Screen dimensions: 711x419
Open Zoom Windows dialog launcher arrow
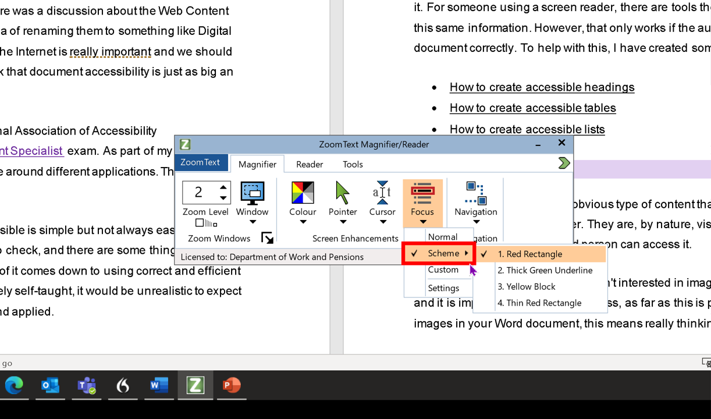[x=267, y=237]
